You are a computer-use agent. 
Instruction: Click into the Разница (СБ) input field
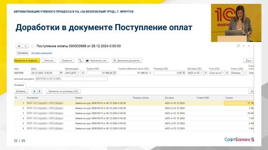(168, 73)
